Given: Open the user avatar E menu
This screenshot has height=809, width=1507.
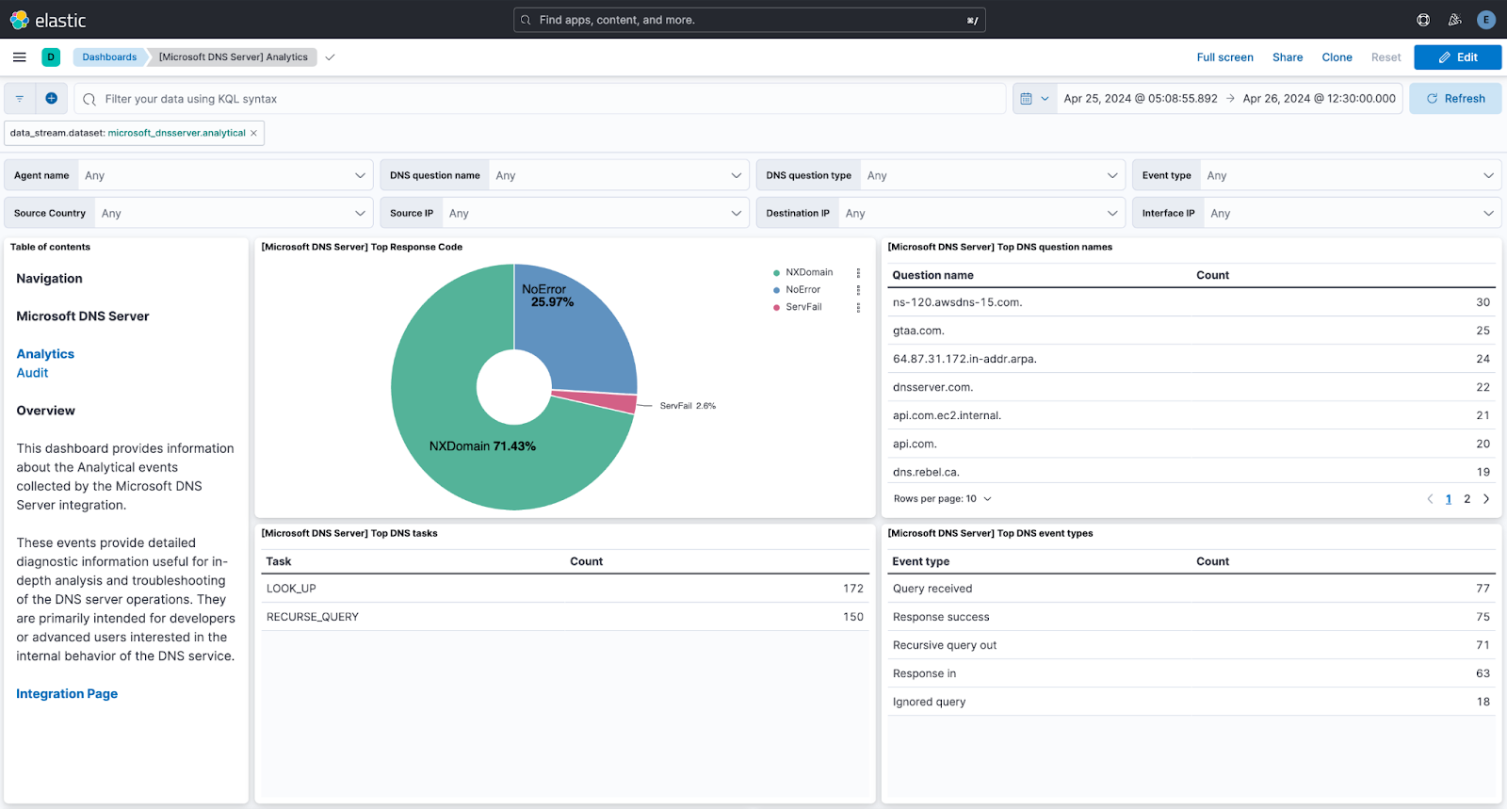Looking at the screenshot, I should [x=1486, y=20].
